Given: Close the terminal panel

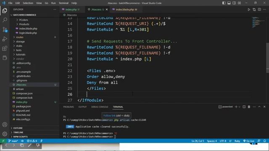Looking at the screenshot, I should pos(264,107).
